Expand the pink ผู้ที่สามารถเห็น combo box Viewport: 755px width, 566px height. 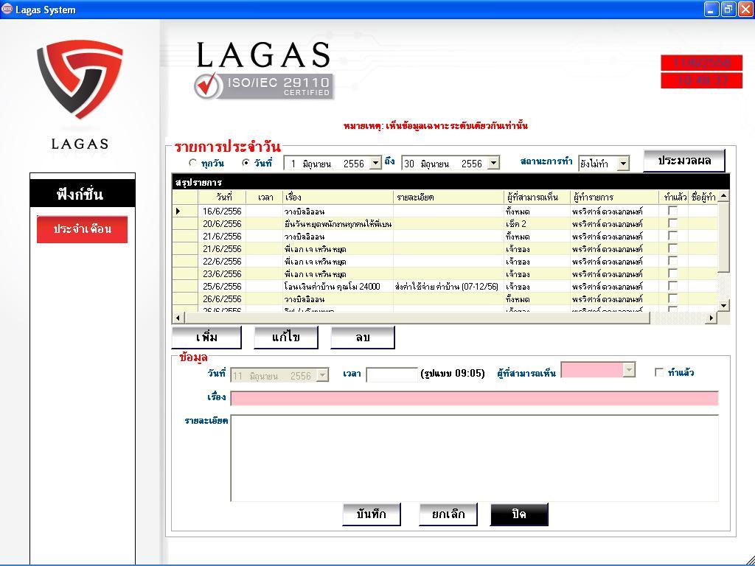(628, 371)
